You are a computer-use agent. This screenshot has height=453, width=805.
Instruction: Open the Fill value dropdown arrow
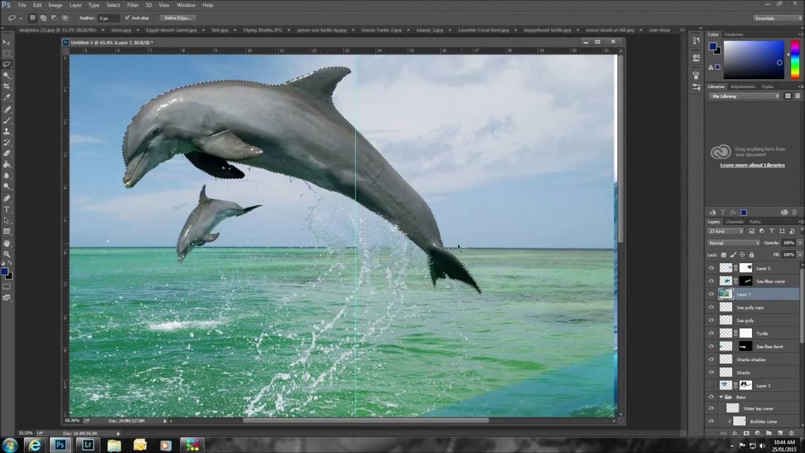(800, 255)
